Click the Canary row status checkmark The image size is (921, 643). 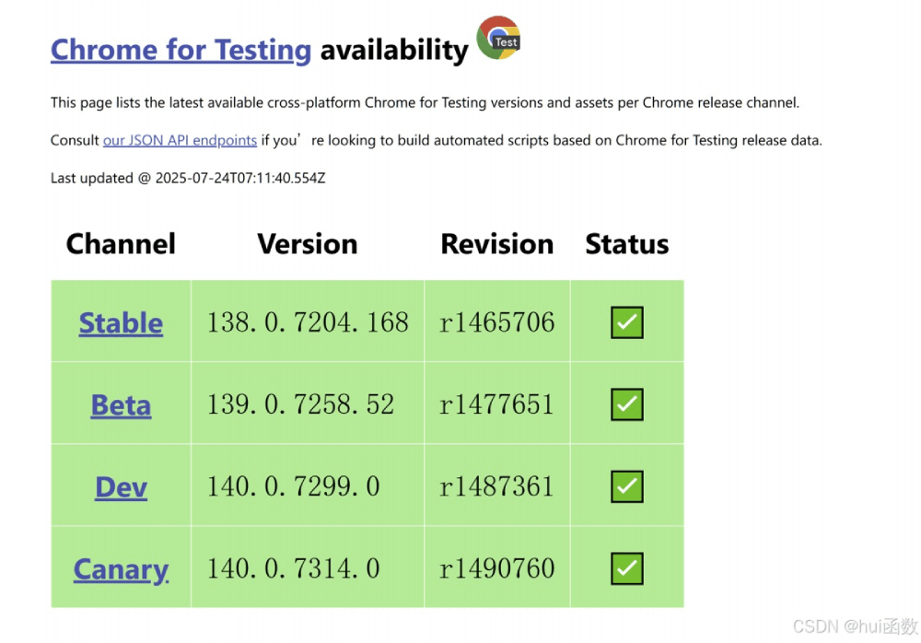tap(626, 568)
